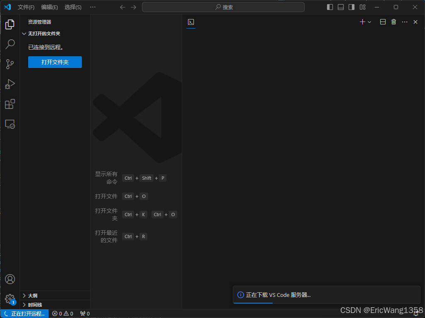Click the forwarded ports status item
This screenshot has width=425, height=318.
tap(85, 313)
